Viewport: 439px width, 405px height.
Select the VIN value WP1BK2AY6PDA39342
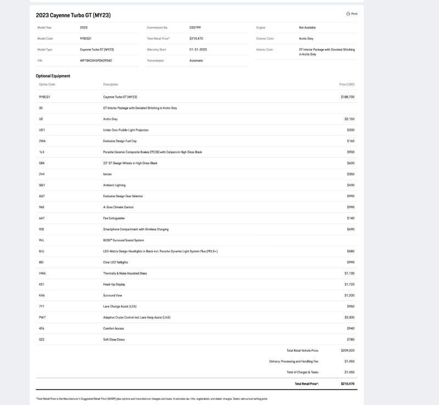pyautogui.click(x=96, y=60)
